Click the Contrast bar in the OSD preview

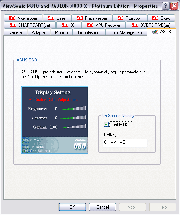pyautogui.click(x=73, y=117)
